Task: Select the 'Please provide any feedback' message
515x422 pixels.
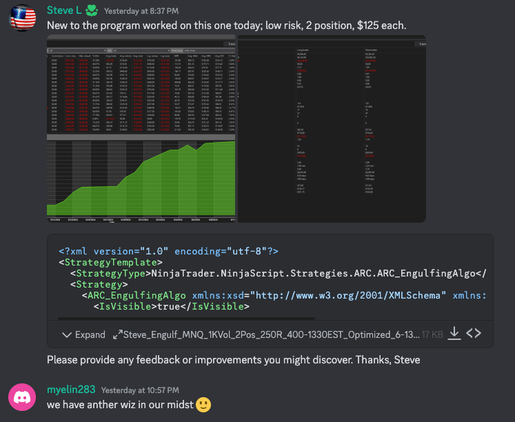Action: pos(233,360)
